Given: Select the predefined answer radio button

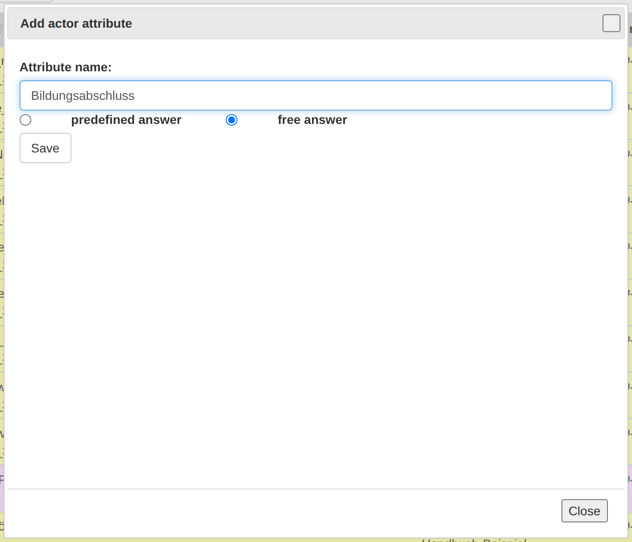Looking at the screenshot, I should click(x=25, y=120).
